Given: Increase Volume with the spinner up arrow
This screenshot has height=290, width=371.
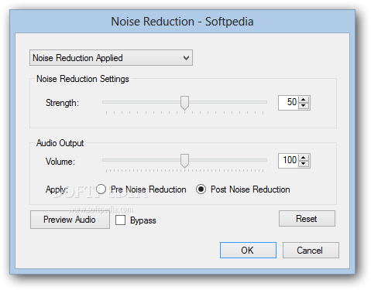Looking at the screenshot, I should click(304, 158).
